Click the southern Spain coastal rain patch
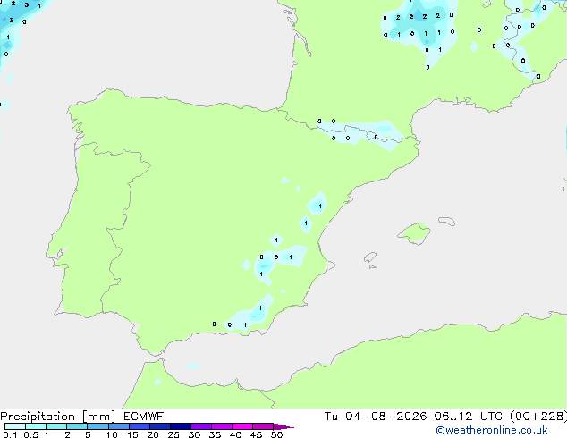This screenshot has width=567, height=438. tap(248, 314)
